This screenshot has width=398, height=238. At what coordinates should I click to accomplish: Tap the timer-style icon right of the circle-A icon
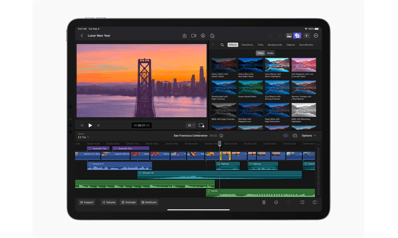212,36
